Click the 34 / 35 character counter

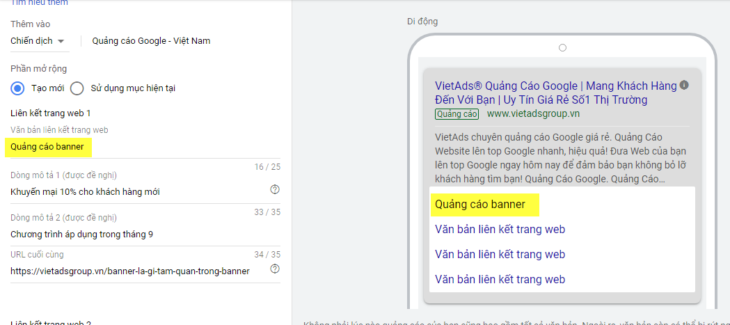click(267, 255)
